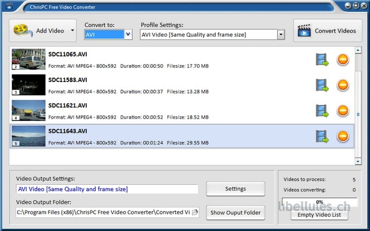
Task: Convert the SDC11621.AVI video individually
Action: (x=322, y=111)
